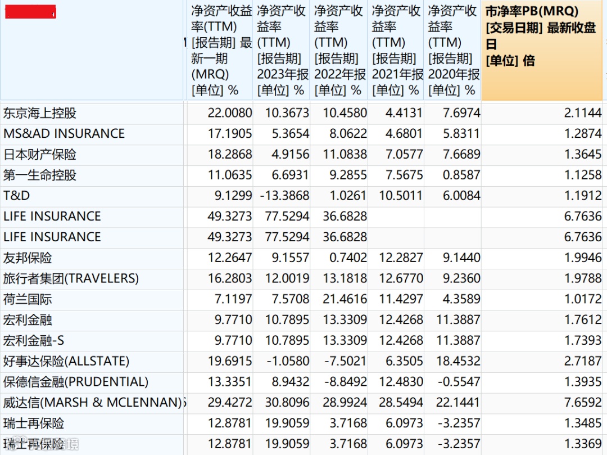Click cell value 0.8587 for 第一生命控股
607x455 pixels.
pos(461,175)
